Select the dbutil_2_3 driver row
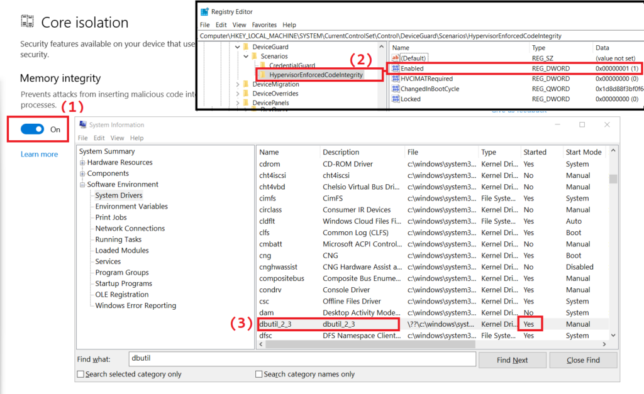Screen dimensions: 644x394 coord(433,324)
